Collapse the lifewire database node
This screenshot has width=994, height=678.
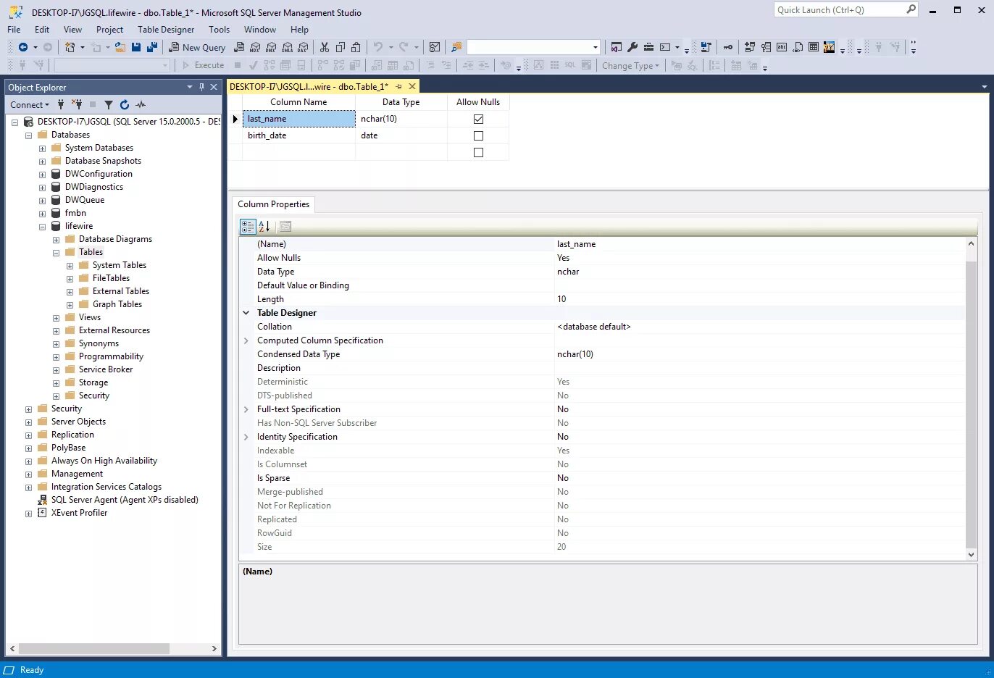coord(42,227)
